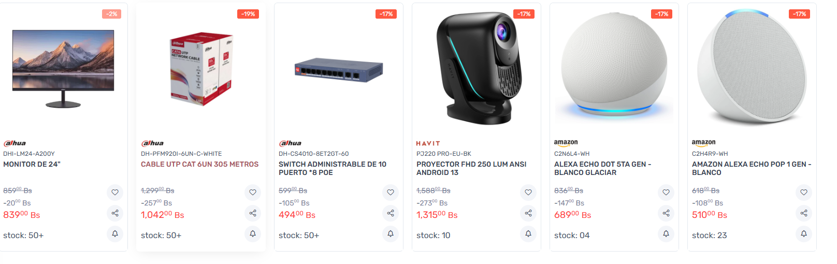Image resolution: width=837 pixels, height=264 pixels.
Task: Favorite the Havit projector with heart icon
Action: 528,193
